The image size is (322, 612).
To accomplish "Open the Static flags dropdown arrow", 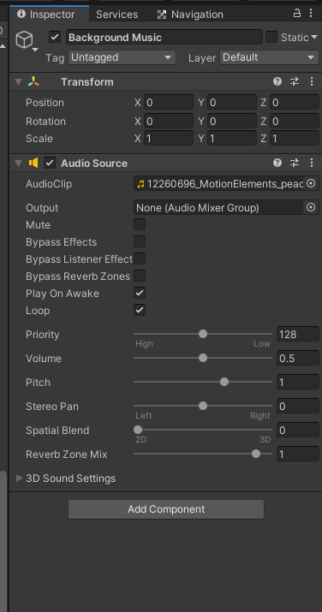I will tap(314, 38).
